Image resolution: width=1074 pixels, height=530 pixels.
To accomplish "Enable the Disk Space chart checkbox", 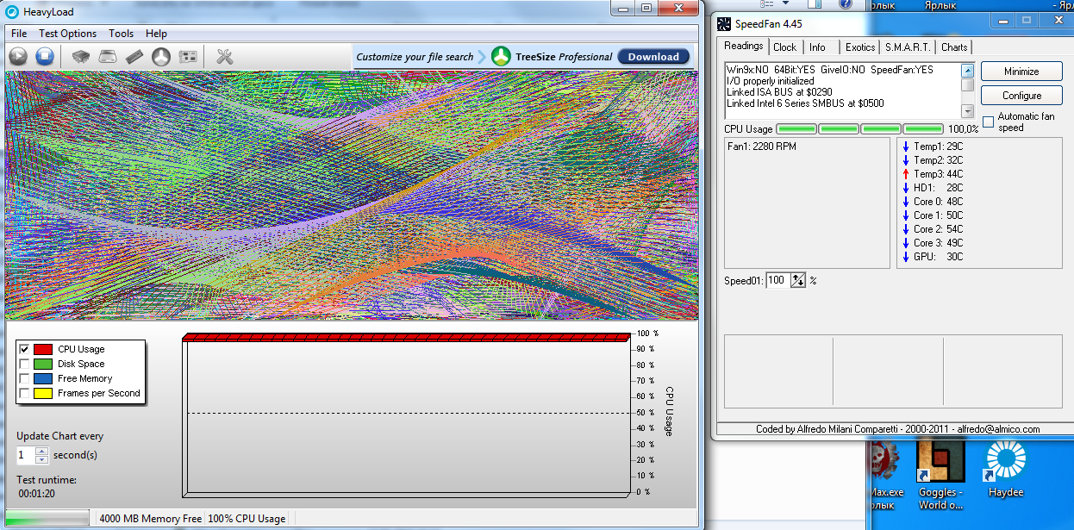I will point(24,364).
